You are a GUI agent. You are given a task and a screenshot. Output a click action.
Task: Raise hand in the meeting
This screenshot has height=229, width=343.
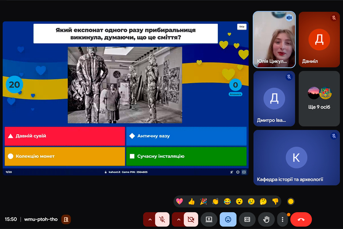[x=266, y=219]
